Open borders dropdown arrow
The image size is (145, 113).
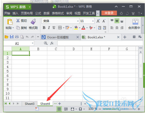pos(64,28)
